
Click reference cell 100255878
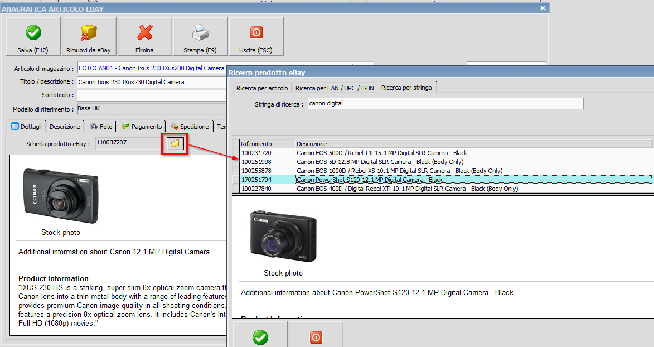(x=268, y=171)
